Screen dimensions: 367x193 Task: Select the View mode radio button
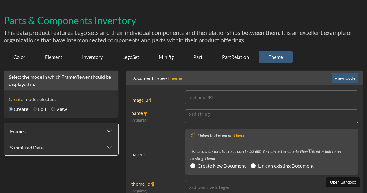click(x=53, y=109)
